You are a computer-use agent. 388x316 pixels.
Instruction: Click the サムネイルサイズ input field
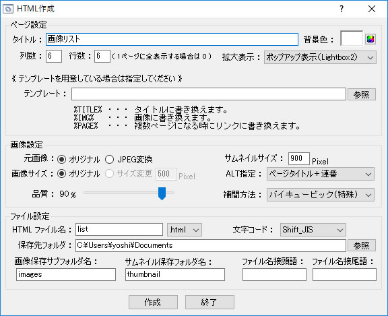[x=298, y=158]
